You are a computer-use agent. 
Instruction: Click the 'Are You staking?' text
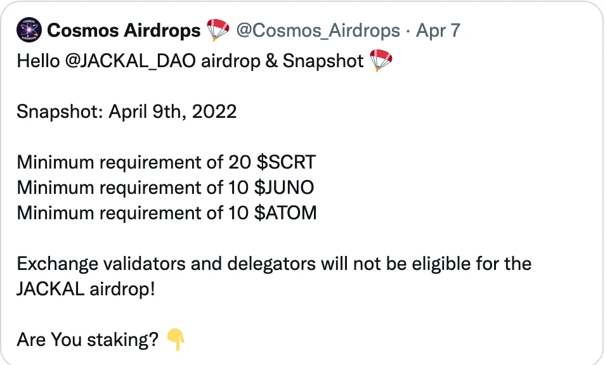click(x=88, y=340)
